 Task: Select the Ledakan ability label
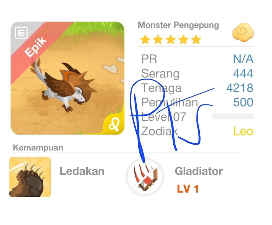(x=82, y=171)
